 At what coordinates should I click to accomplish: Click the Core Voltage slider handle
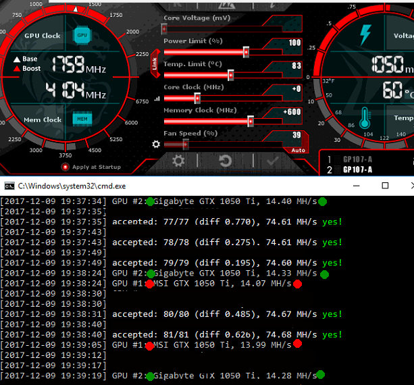164,29
